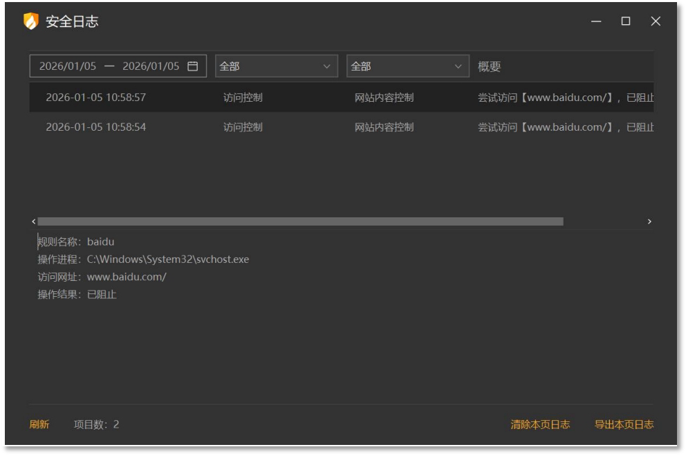Click the left arrow of horizontal scrollbar
The height and width of the screenshot is (456, 686).
(34, 221)
